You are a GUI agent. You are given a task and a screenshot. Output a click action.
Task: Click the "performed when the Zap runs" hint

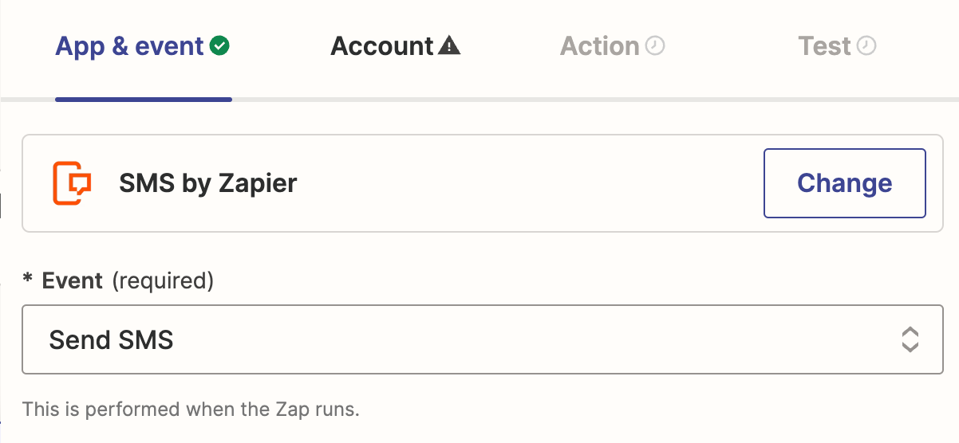tap(191, 410)
